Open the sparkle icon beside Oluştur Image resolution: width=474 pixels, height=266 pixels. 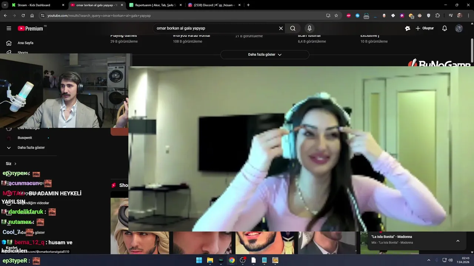(408, 28)
